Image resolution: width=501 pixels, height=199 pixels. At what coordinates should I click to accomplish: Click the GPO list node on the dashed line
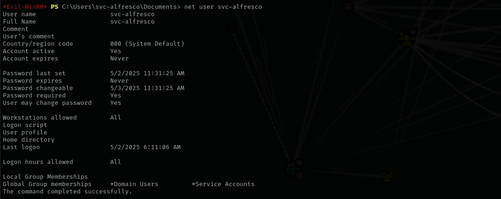point(231,28)
